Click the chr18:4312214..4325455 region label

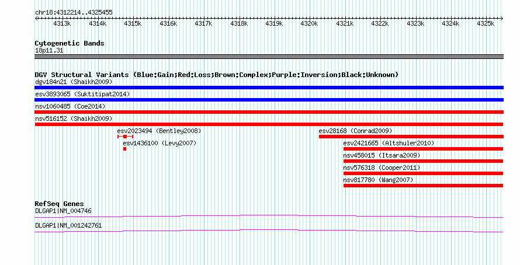74,13
